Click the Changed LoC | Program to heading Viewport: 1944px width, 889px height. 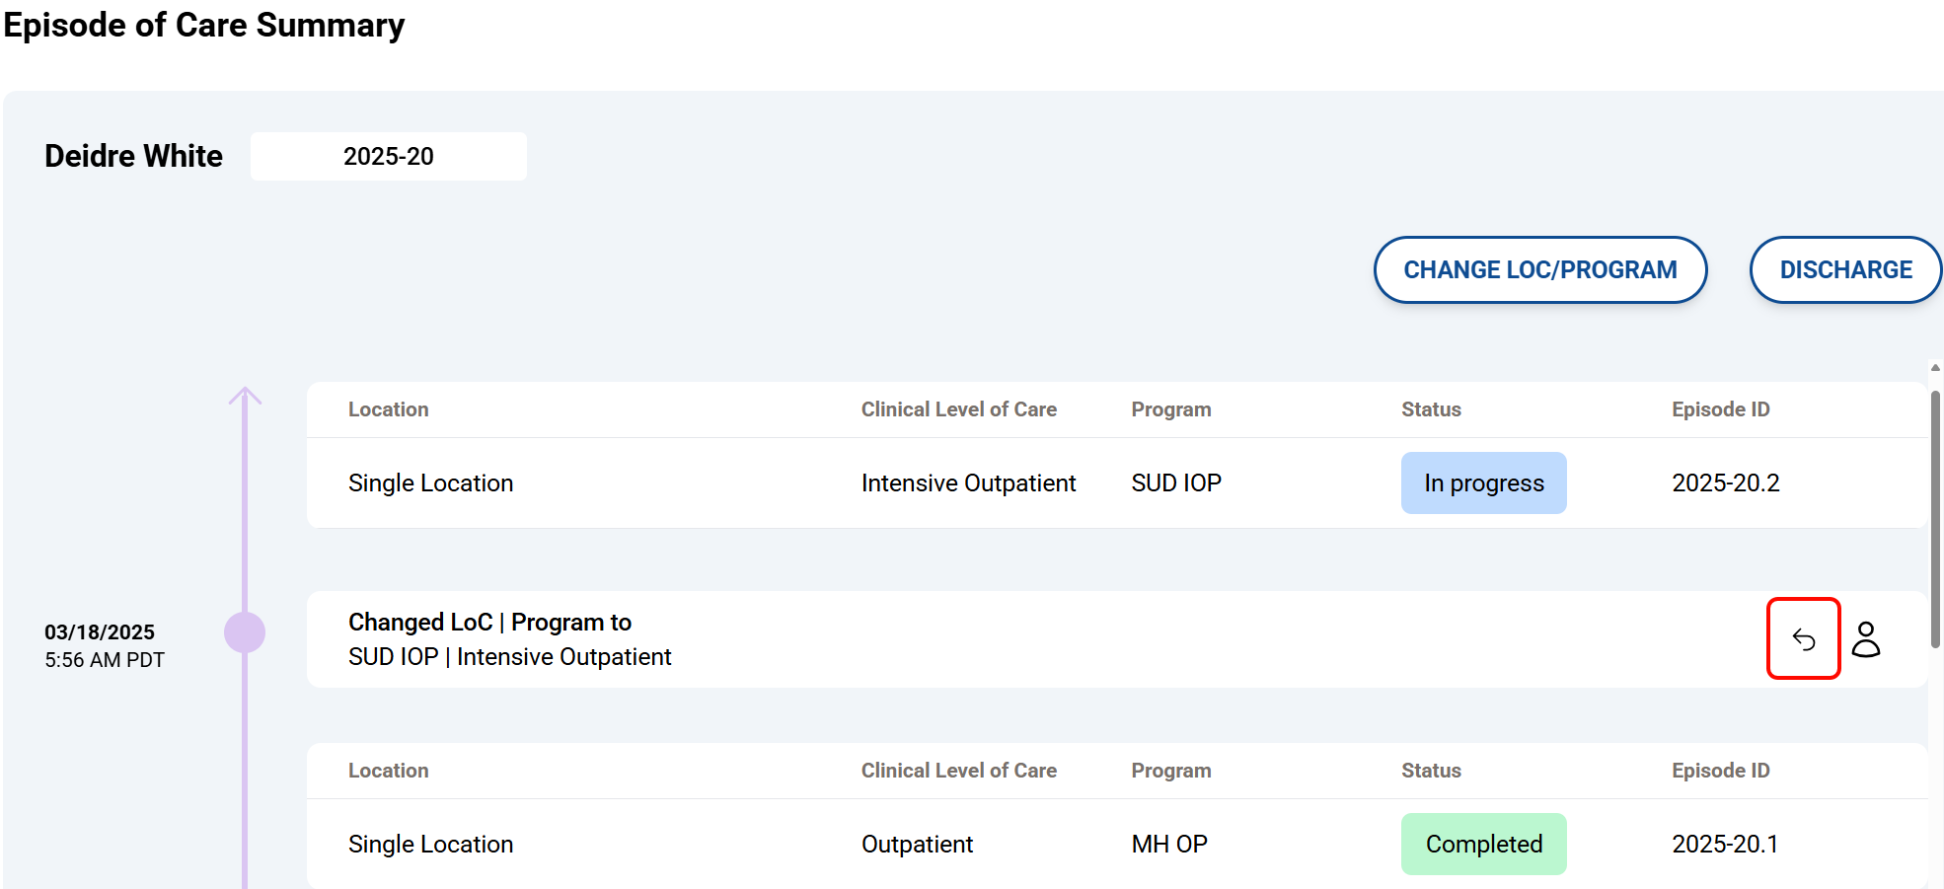489,622
